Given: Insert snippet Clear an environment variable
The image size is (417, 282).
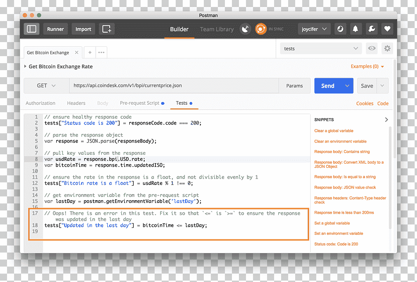Looking at the screenshot, I should pyautogui.click(x=340, y=141).
